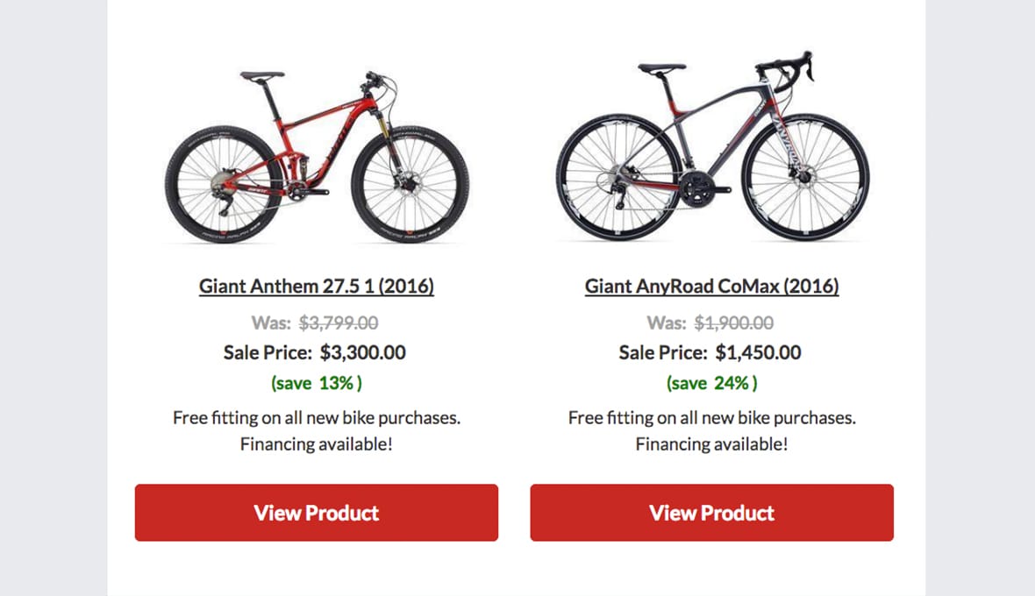The height and width of the screenshot is (596, 1035).
Task: Select the gray Giant AnyRoad bike image
Action: coord(710,149)
